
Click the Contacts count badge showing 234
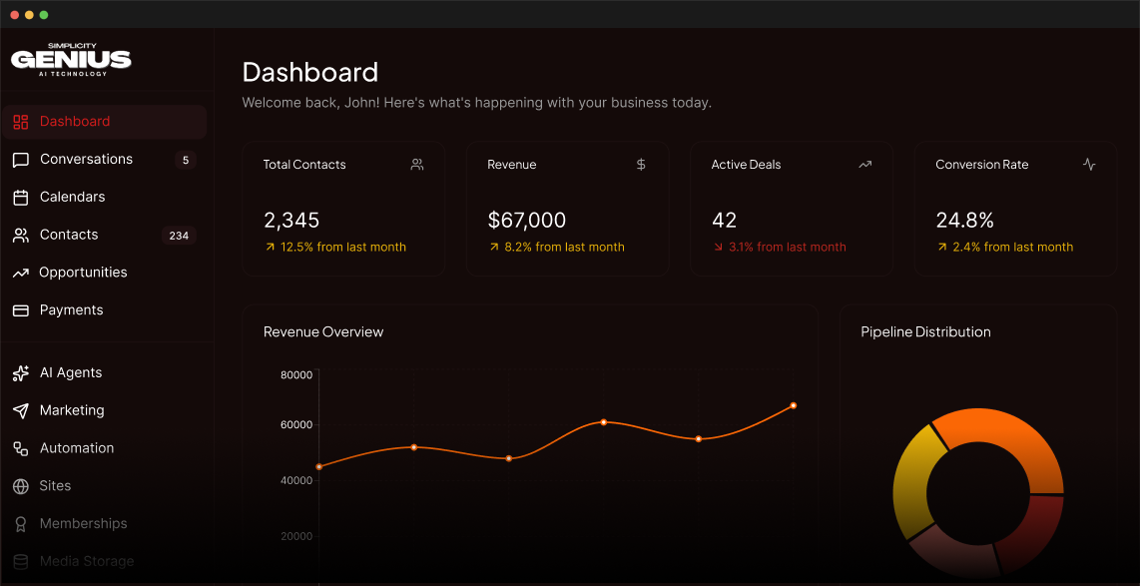179,236
